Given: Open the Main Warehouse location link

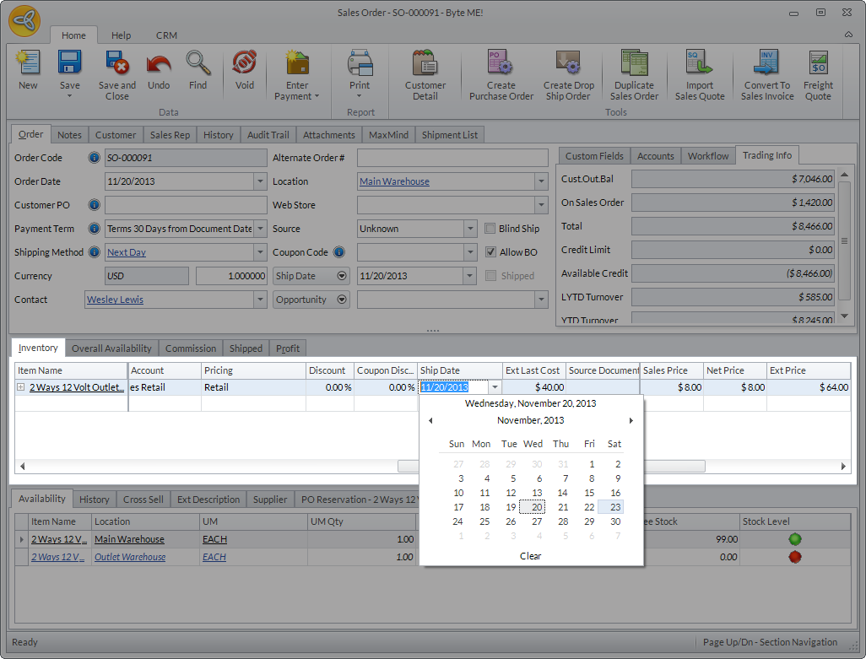Looking at the screenshot, I should pos(394,181).
